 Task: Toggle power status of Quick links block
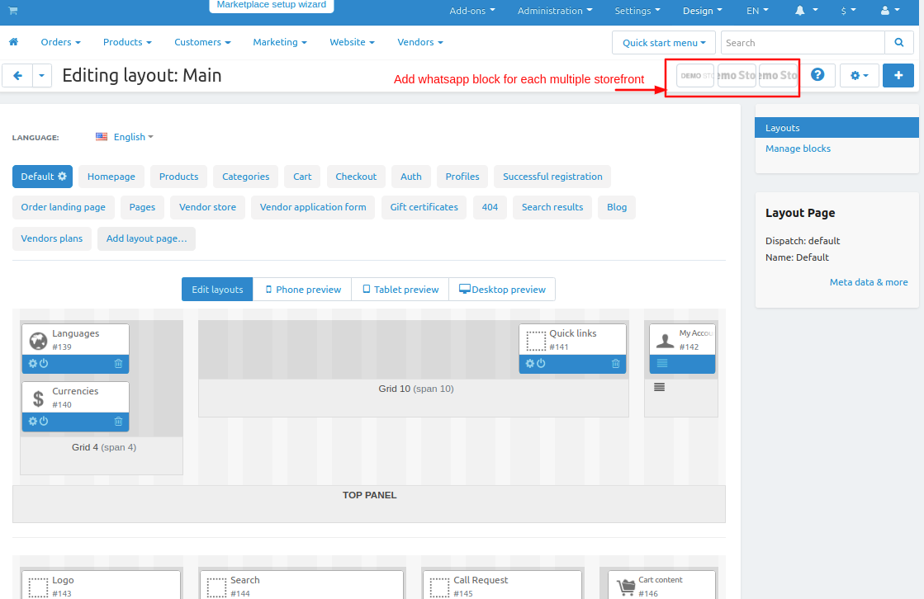click(x=541, y=364)
